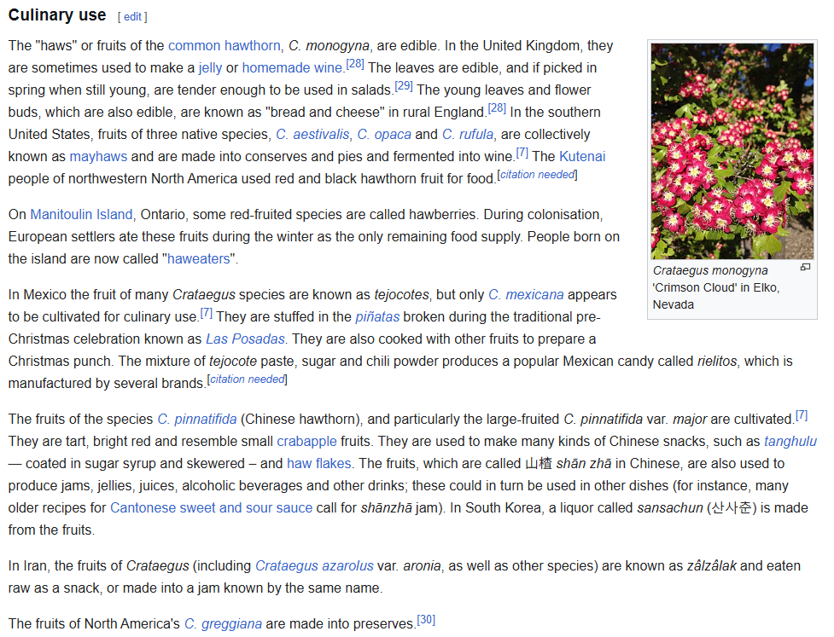Edit the Culinary use section

(132, 17)
